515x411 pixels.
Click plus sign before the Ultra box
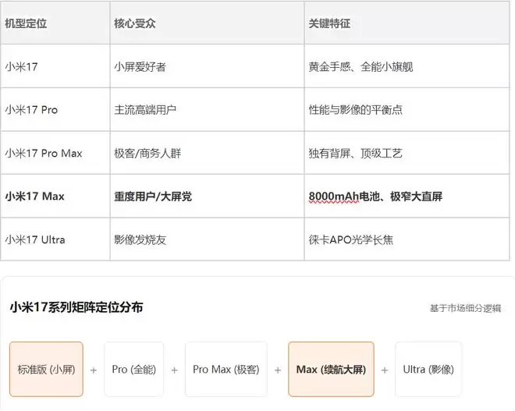point(385,370)
